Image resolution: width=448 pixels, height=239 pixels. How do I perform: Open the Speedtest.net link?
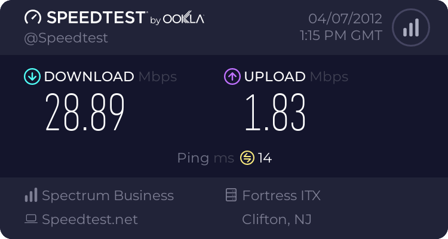click(x=90, y=219)
